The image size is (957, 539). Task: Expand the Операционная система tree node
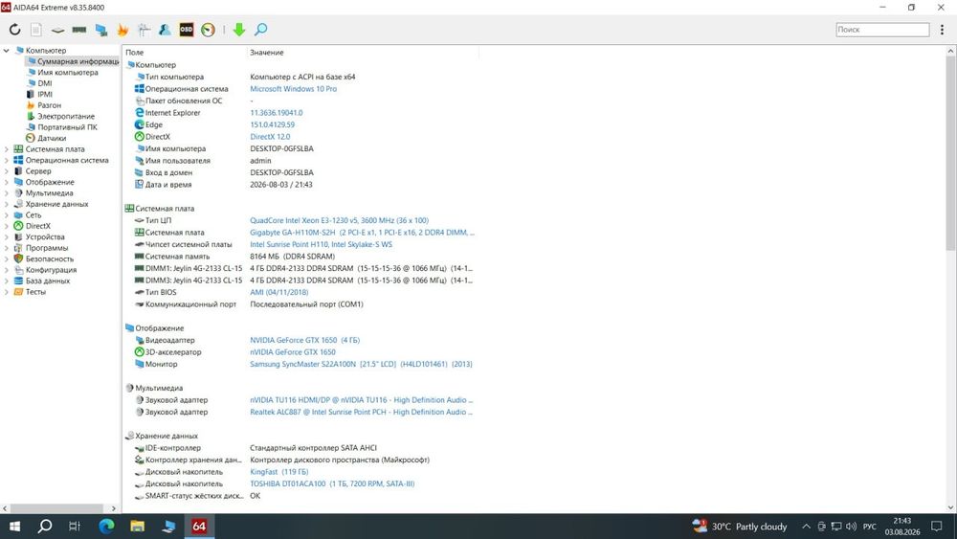click(6, 160)
